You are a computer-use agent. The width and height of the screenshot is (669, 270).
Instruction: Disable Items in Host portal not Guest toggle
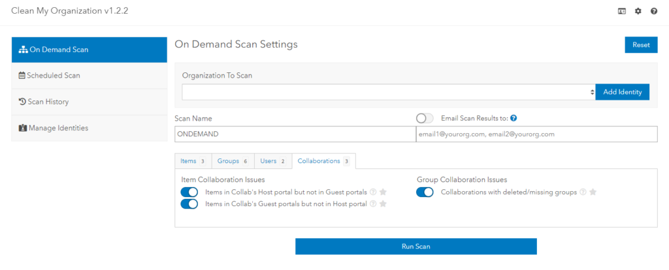189,192
